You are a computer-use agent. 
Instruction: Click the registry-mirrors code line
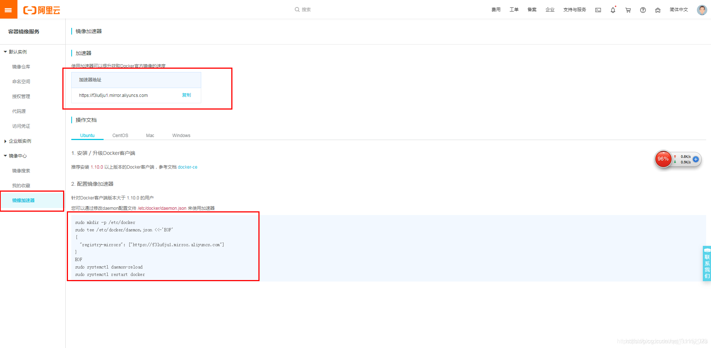pyautogui.click(x=152, y=245)
